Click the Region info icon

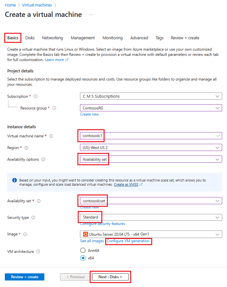[x=27, y=147]
